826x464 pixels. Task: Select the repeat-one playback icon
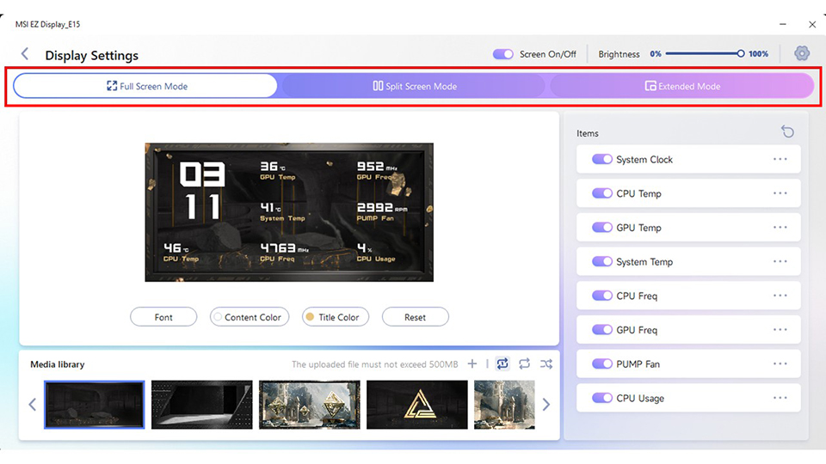pyautogui.click(x=502, y=363)
